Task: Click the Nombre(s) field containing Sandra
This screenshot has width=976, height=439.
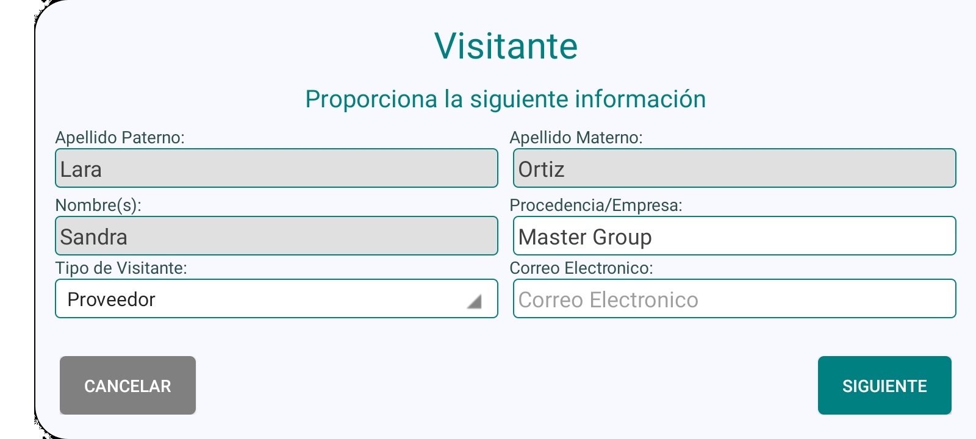Action: 276,236
